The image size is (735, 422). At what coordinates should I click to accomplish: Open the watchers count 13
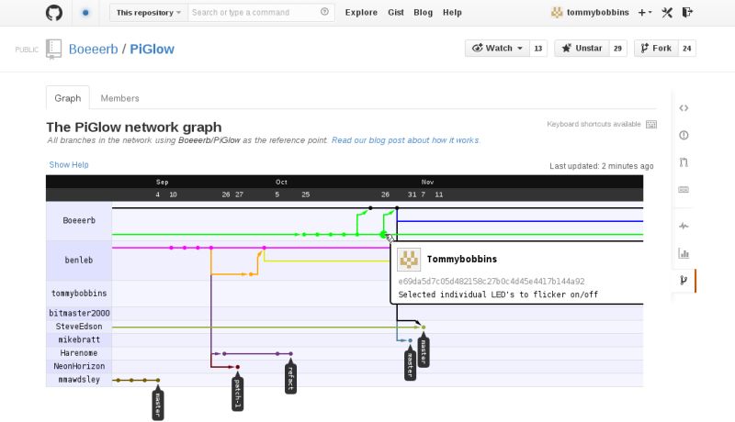(538, 49)
